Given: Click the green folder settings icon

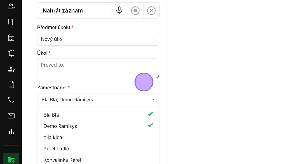Looking at the screenshot, I should tap(11, 160).
